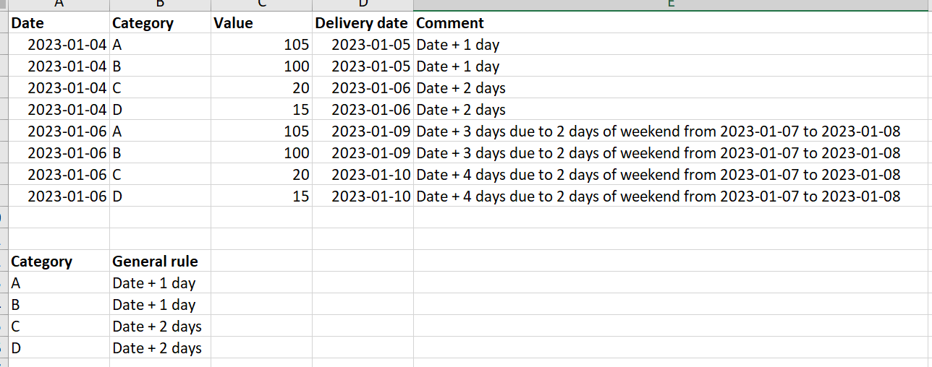Select delivery date in the 2023-01-06 A row
The width and height of the screenshot is (932, 367).
(x=370, y=131)
